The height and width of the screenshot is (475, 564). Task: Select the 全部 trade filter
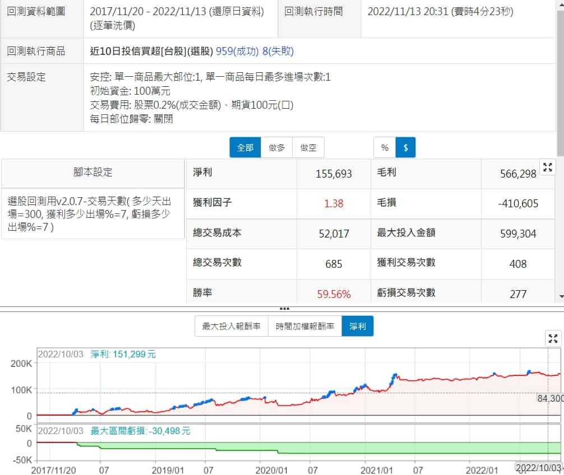point(245,148)
